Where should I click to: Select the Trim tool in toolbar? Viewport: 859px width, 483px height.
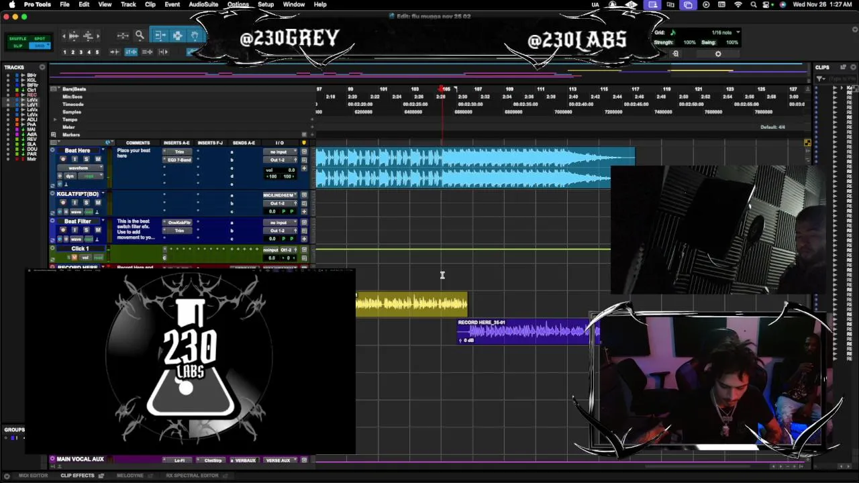[160, 36]
